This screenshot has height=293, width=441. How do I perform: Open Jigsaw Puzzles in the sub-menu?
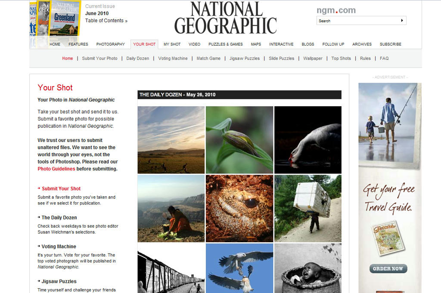click(245, 59)
